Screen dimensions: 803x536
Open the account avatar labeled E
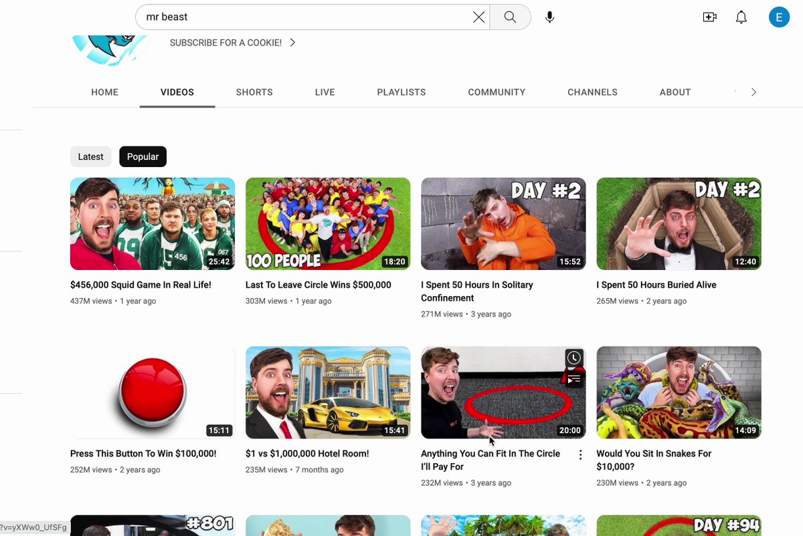tap(779, 17)
